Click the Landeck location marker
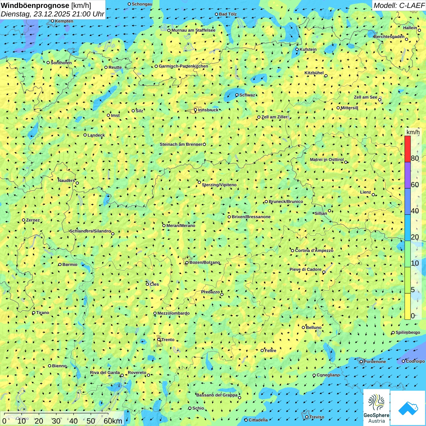Screen dimensions: 426x426 (85, 135)
